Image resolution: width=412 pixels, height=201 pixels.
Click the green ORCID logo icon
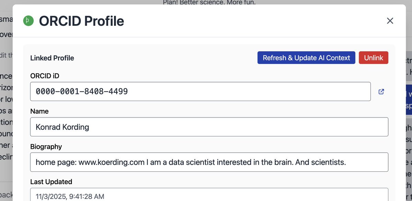pyautogui.click(x=28, y=21)
